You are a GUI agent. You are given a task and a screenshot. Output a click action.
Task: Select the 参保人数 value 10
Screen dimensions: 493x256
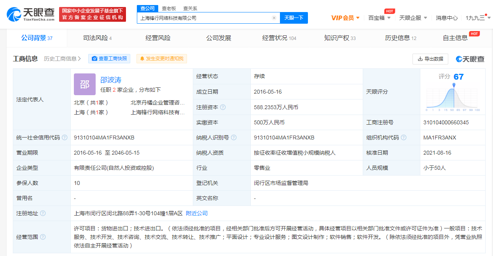(x=77, y=183)
